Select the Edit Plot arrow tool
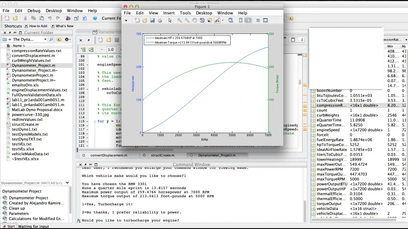 pyautogui.click(x=170, y=20)
